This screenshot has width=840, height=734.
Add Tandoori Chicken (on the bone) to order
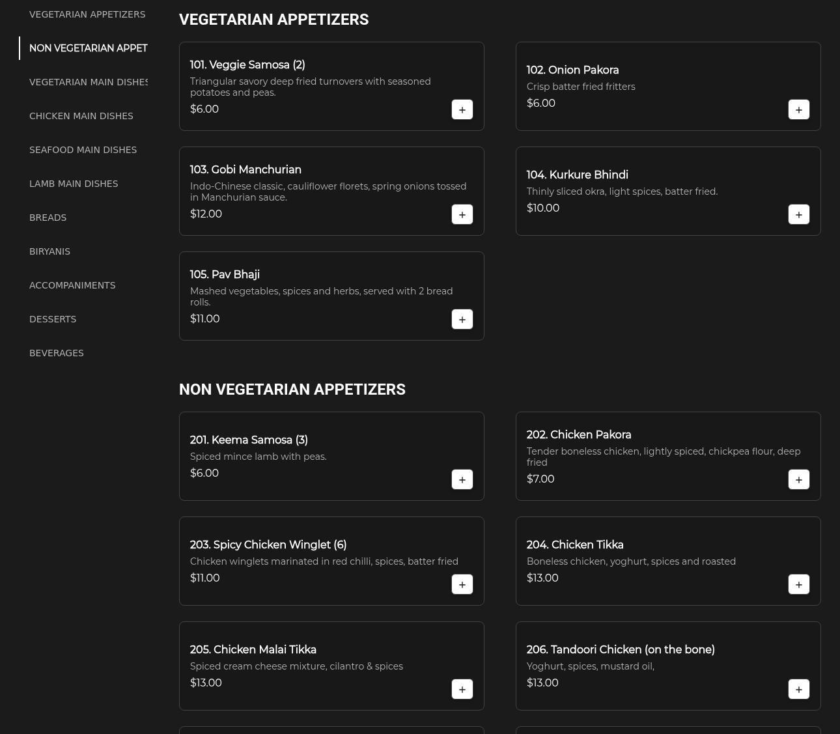(x=799, y=689)
